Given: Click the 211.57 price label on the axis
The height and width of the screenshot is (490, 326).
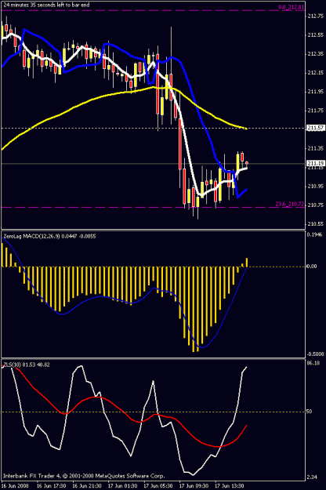Looking at the screenshot, I should click(316, 128).
